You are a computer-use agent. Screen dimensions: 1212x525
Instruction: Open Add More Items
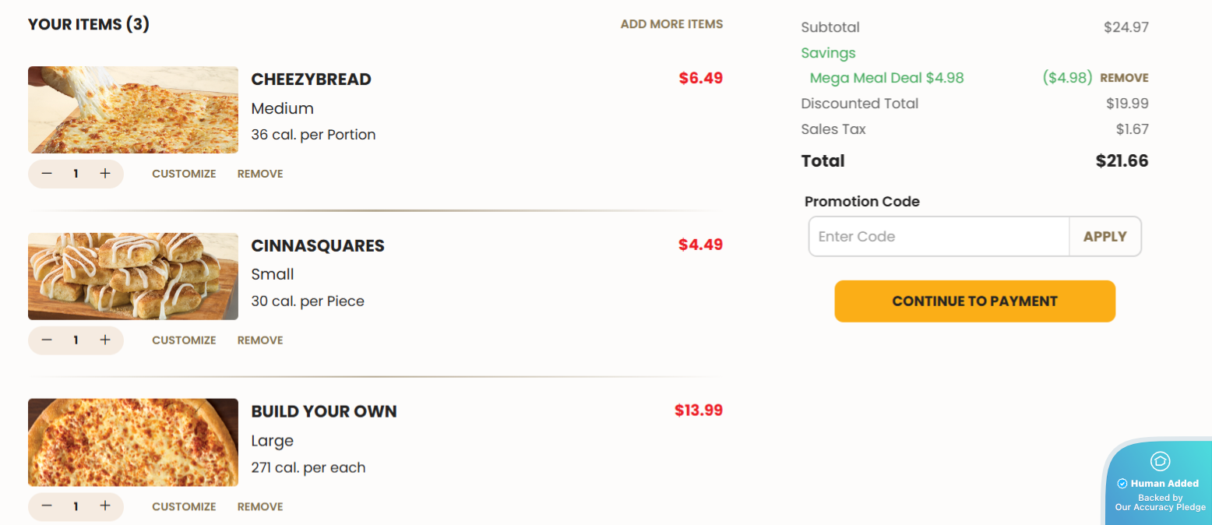671,23
